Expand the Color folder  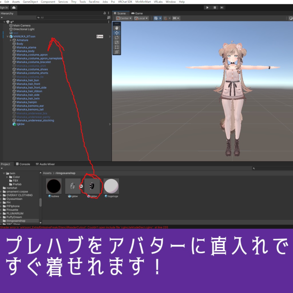click(7, 177)
